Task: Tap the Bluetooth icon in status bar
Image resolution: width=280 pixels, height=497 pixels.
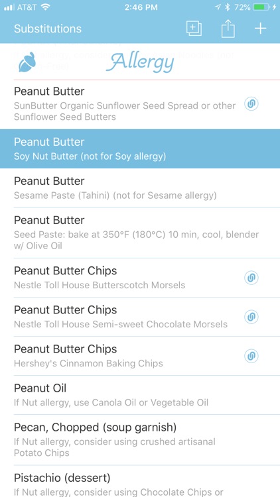Action: point(227,7)
